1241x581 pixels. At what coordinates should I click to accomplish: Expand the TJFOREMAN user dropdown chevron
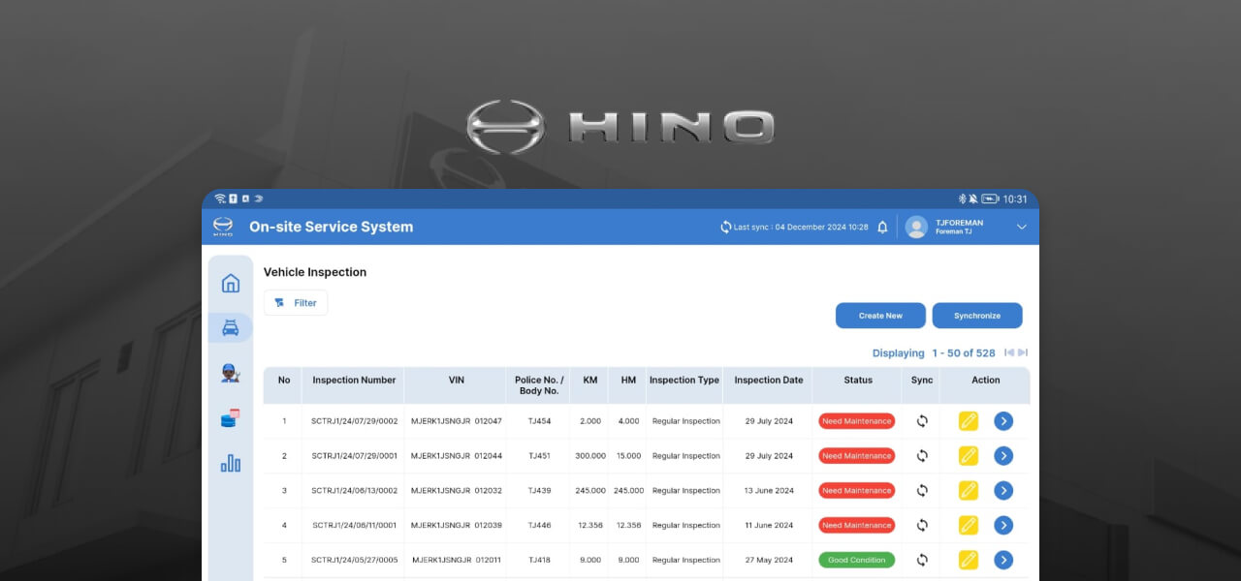(x=1021, y=228)
